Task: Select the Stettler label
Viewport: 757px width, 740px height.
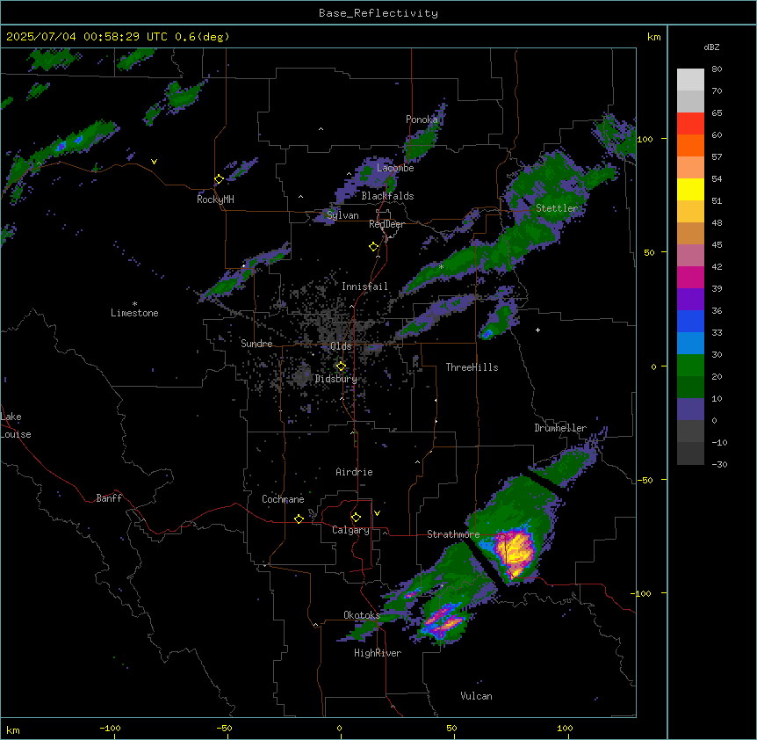Action: [557, 208]
